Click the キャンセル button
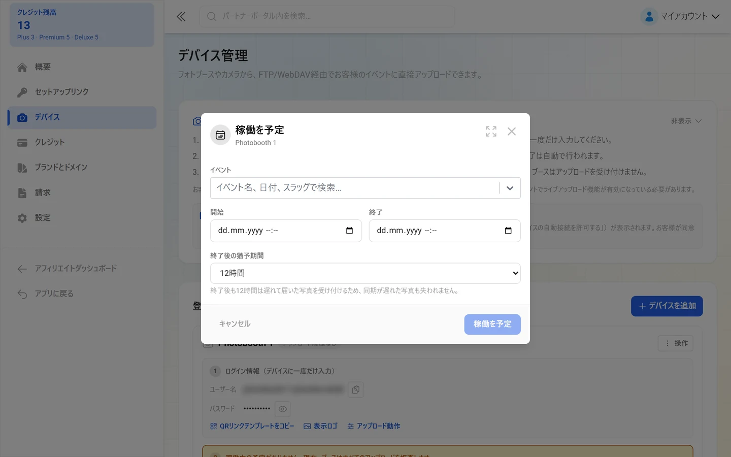 235,324
